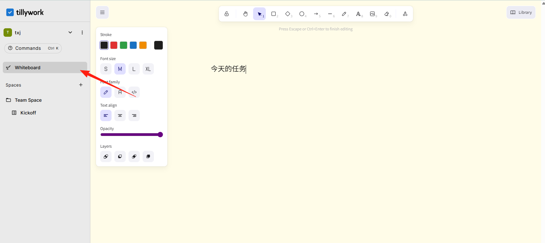Align text to the center
The height and width of the screenshot is (243, 545).
(x=120, y=115)
